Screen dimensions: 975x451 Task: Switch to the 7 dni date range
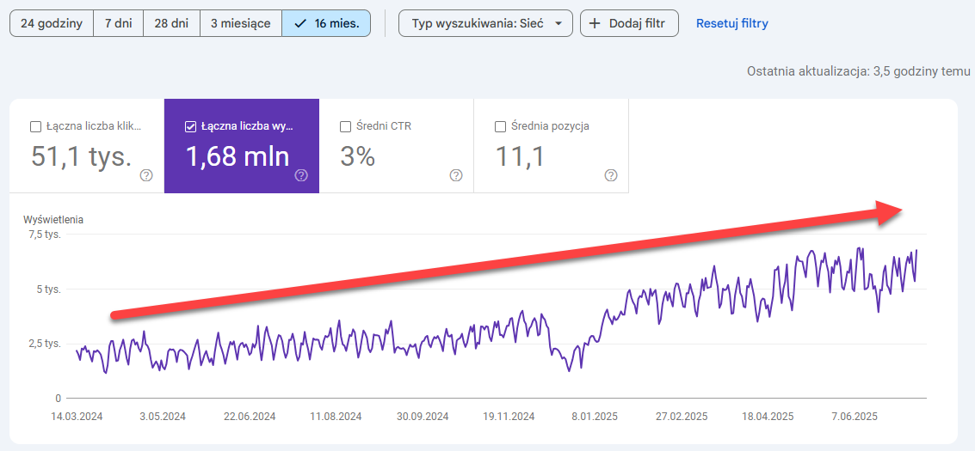[119, 23]
